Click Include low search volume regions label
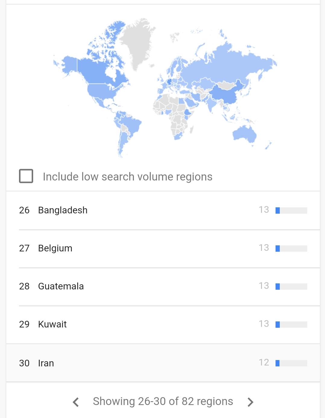Image resolution: width=325 pixels, height=418 pixels. [128, 177]
